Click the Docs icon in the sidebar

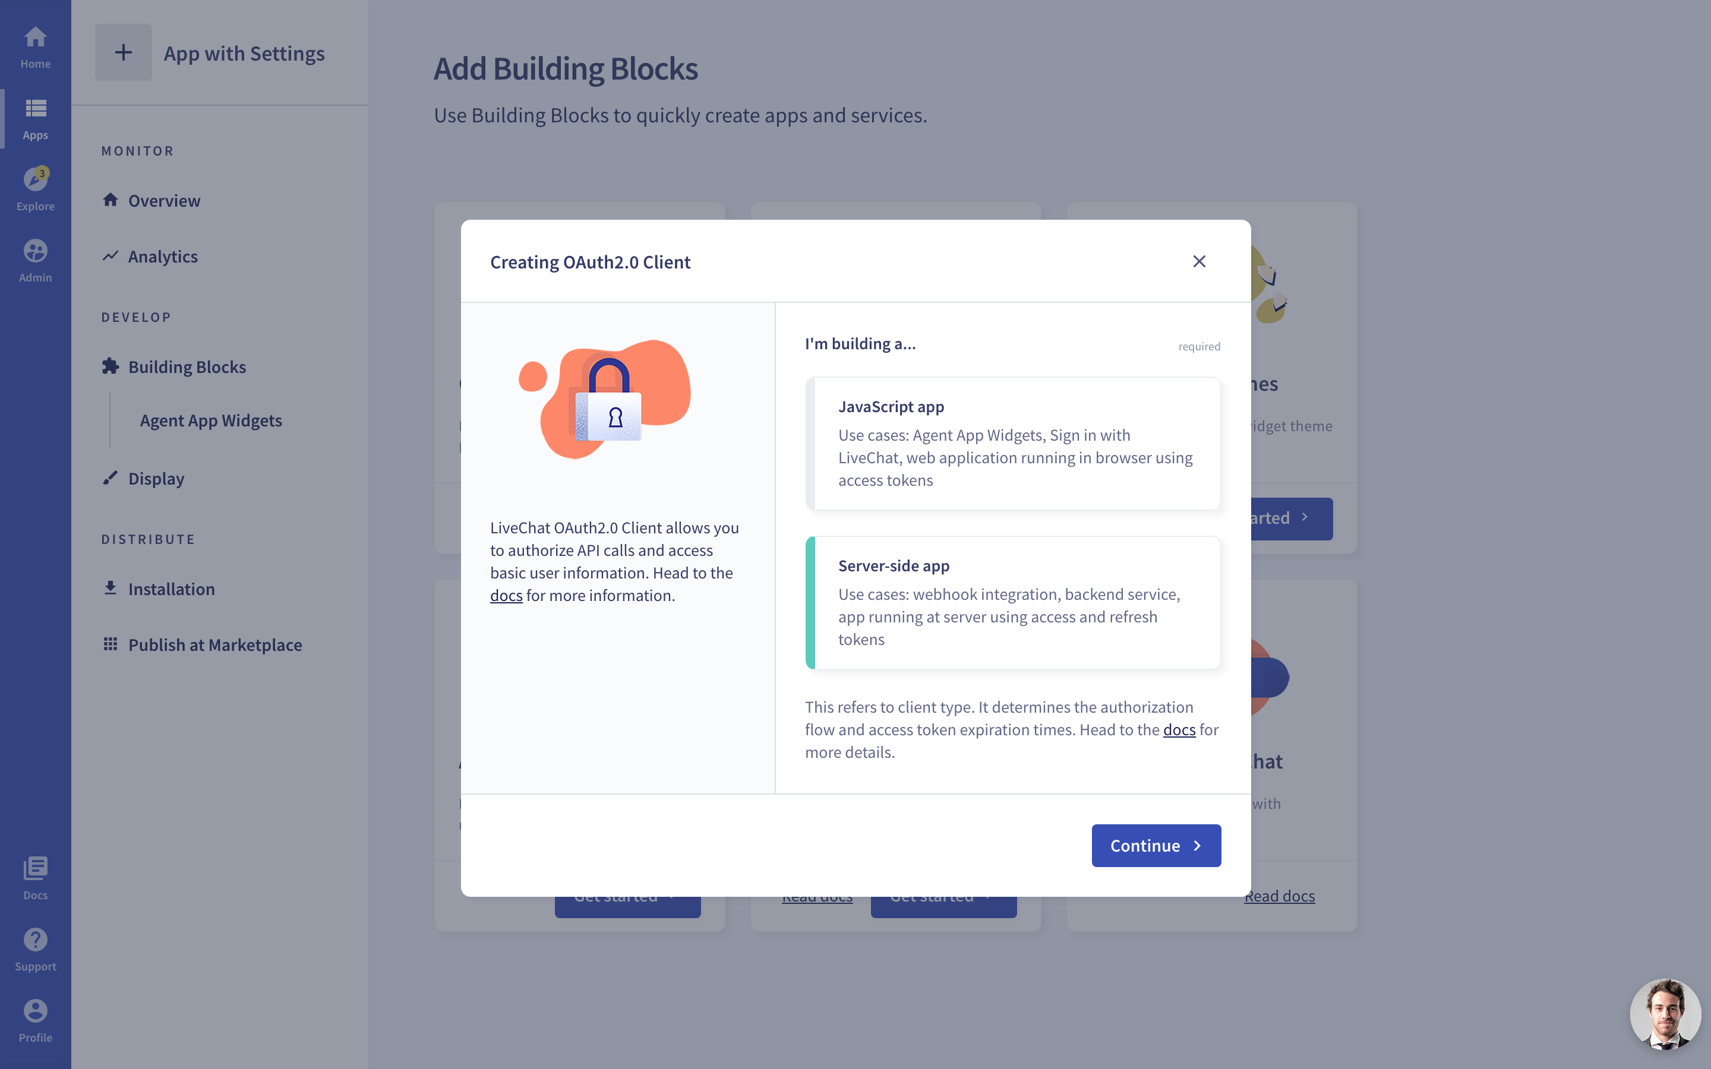coord(34,869)
